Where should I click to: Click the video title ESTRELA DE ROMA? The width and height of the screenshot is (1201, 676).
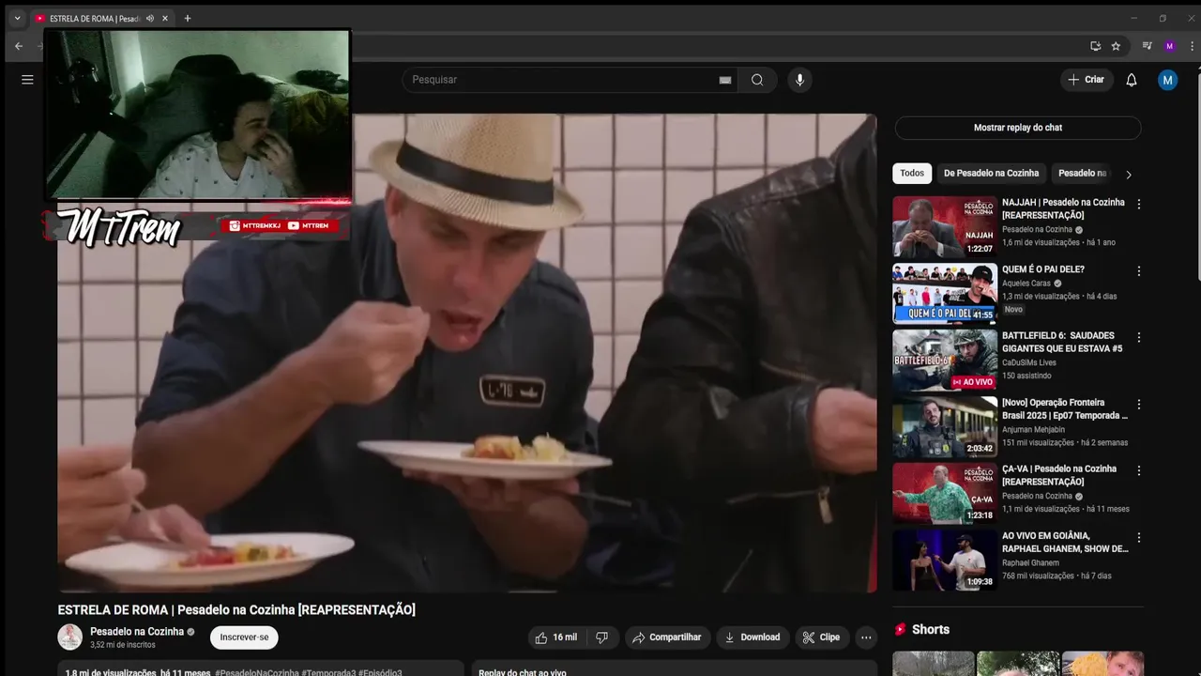(236, 610)
